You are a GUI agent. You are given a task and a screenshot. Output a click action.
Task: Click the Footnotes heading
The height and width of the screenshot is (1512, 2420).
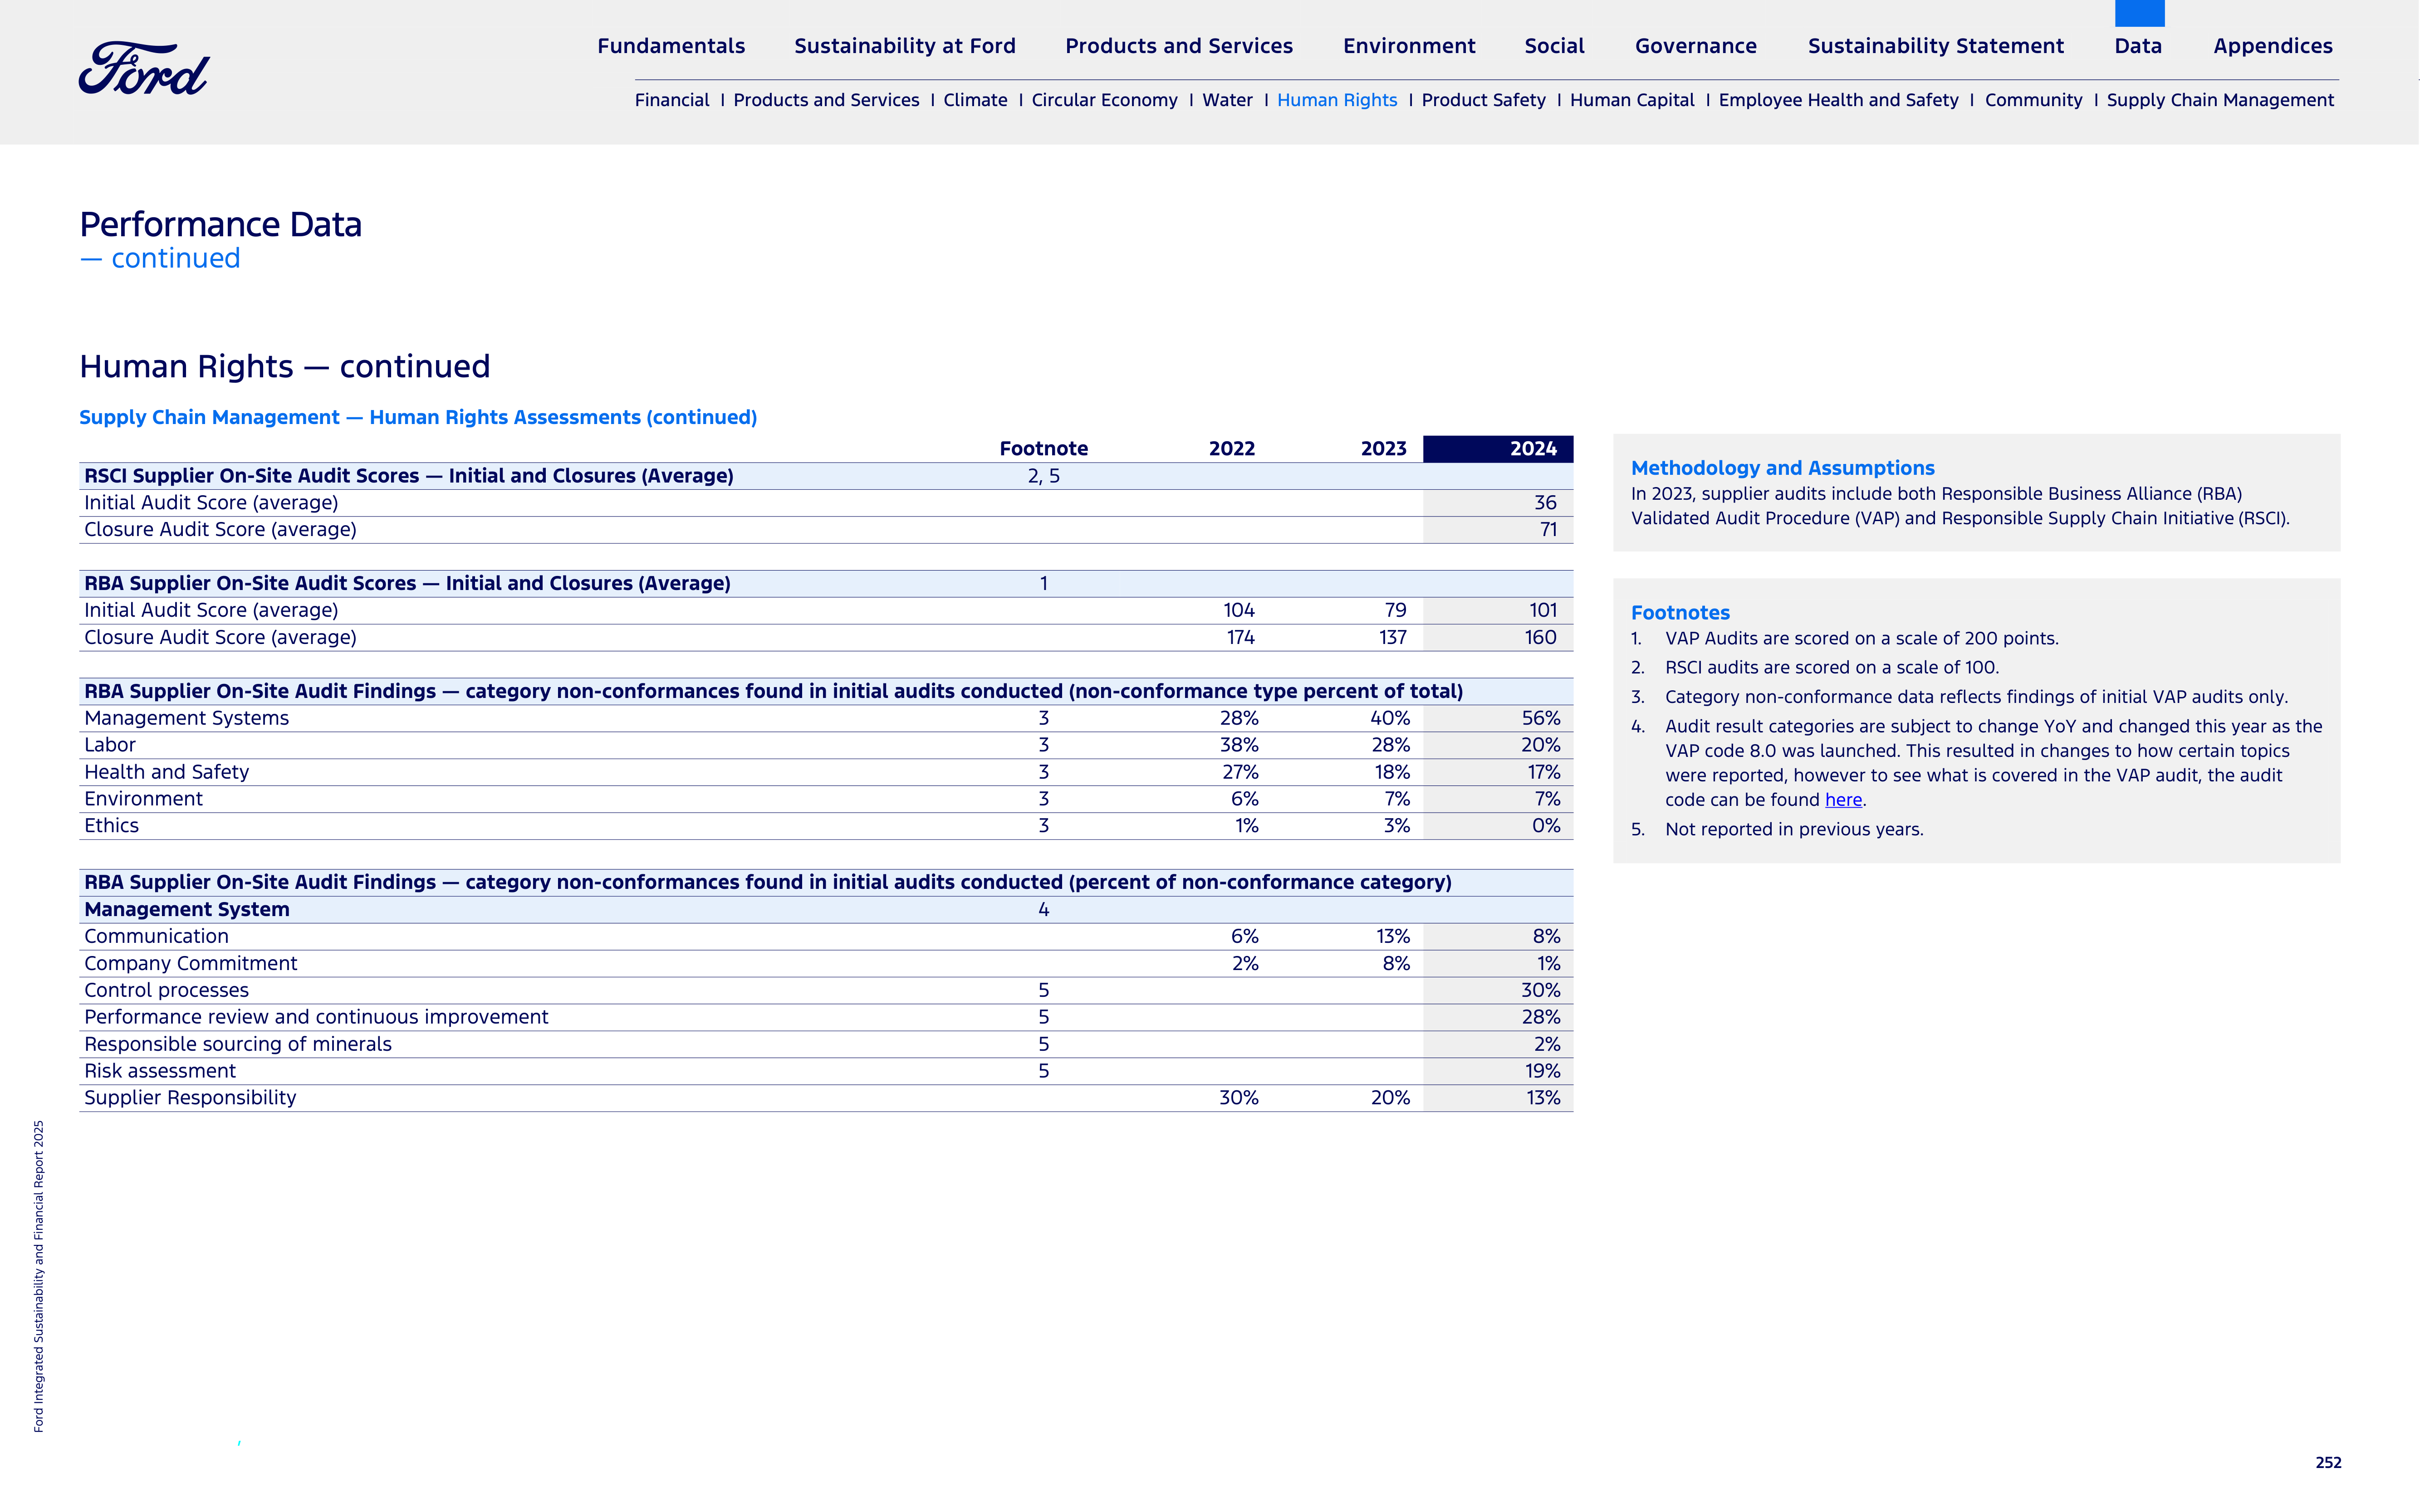pyautogui.click(x=1680, y=613)
